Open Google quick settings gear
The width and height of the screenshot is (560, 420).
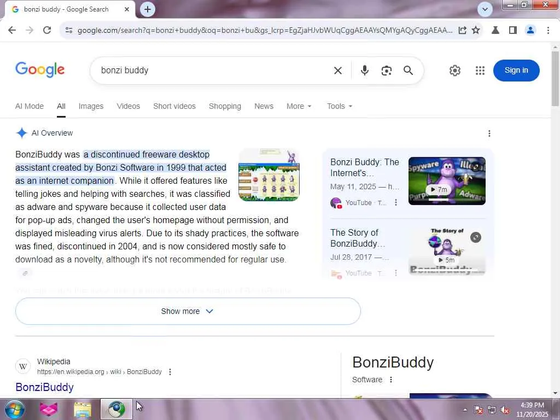454,71
